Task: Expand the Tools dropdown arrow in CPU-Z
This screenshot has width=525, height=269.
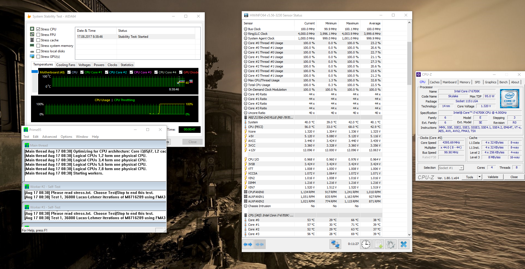Action: tap(479, 177)
